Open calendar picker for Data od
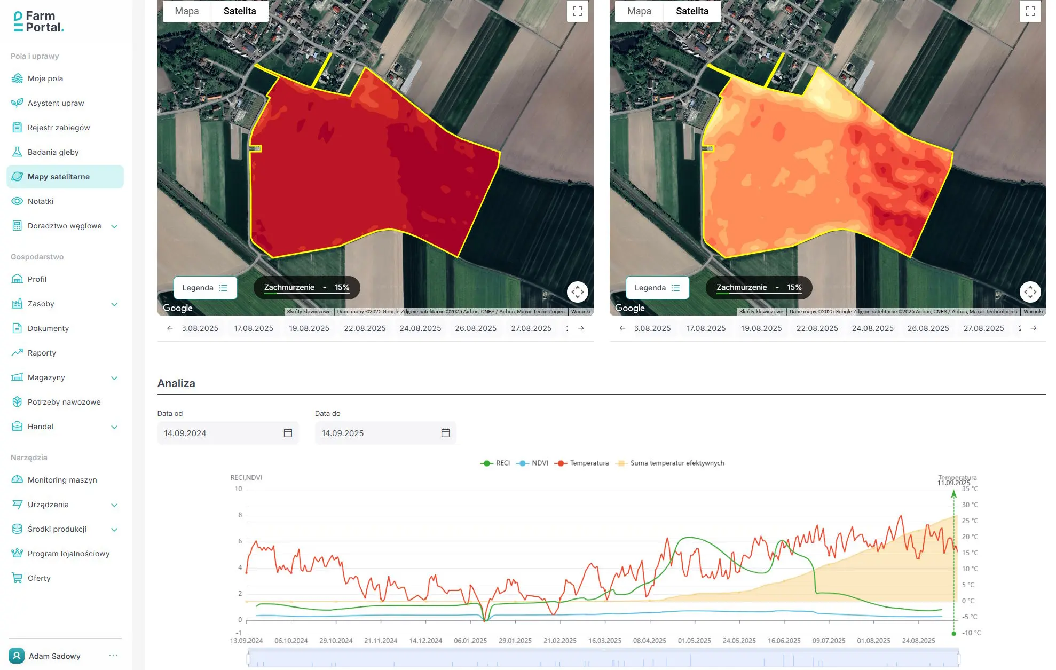 coord(288,433)
